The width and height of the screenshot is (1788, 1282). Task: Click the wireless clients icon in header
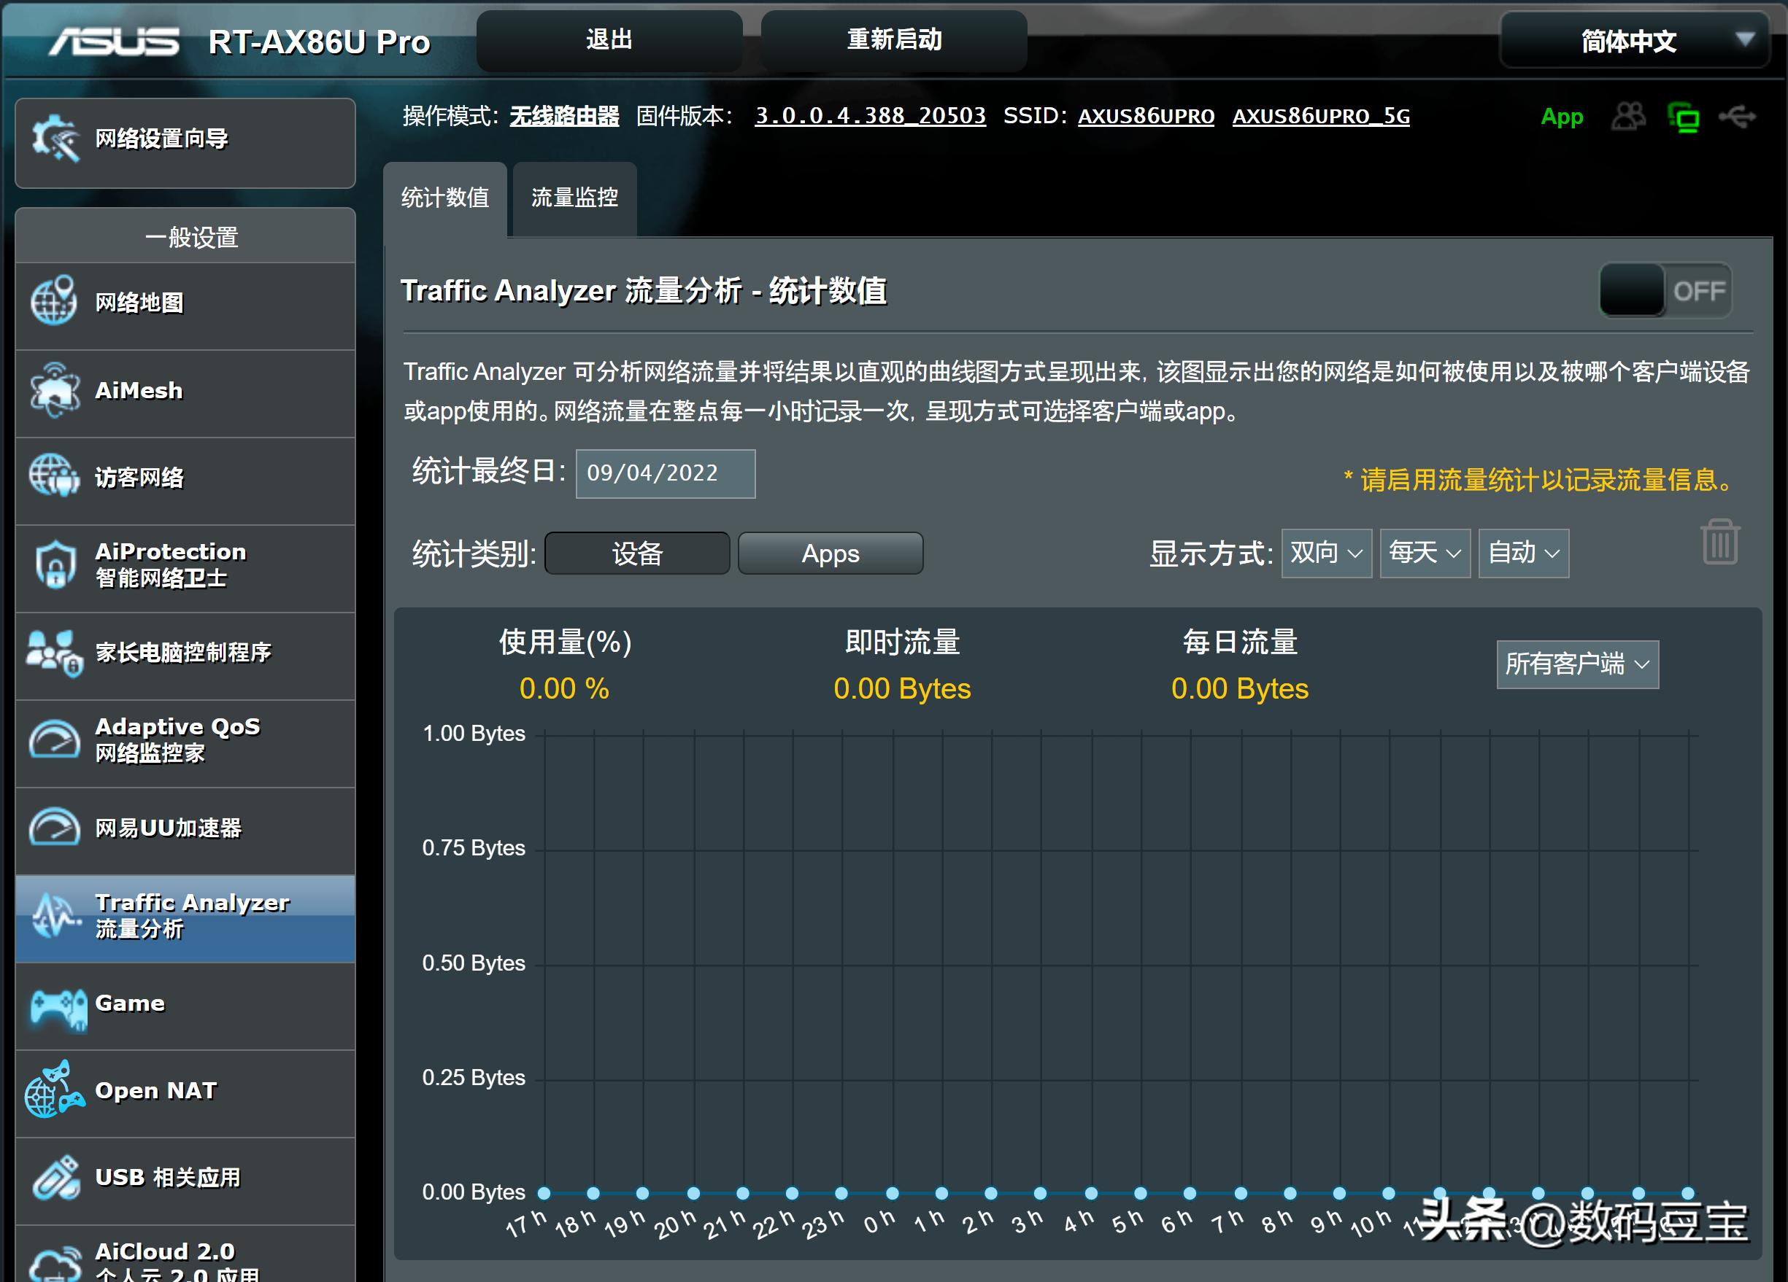pyautogui.click(x=1628, y=117)
